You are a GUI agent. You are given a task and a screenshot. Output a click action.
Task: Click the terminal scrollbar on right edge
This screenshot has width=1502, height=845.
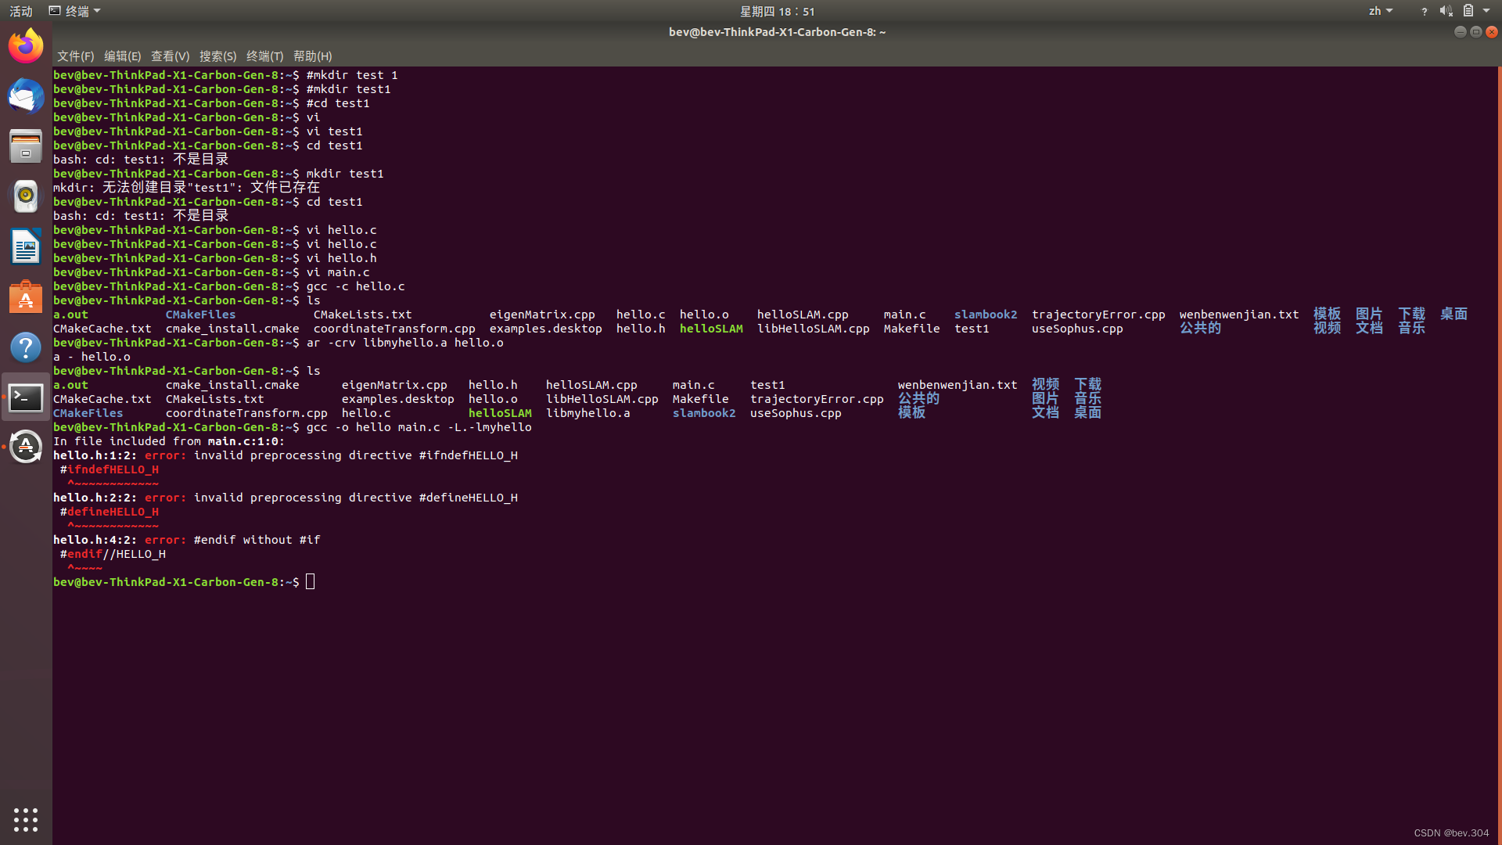(x=1499, y=455)
